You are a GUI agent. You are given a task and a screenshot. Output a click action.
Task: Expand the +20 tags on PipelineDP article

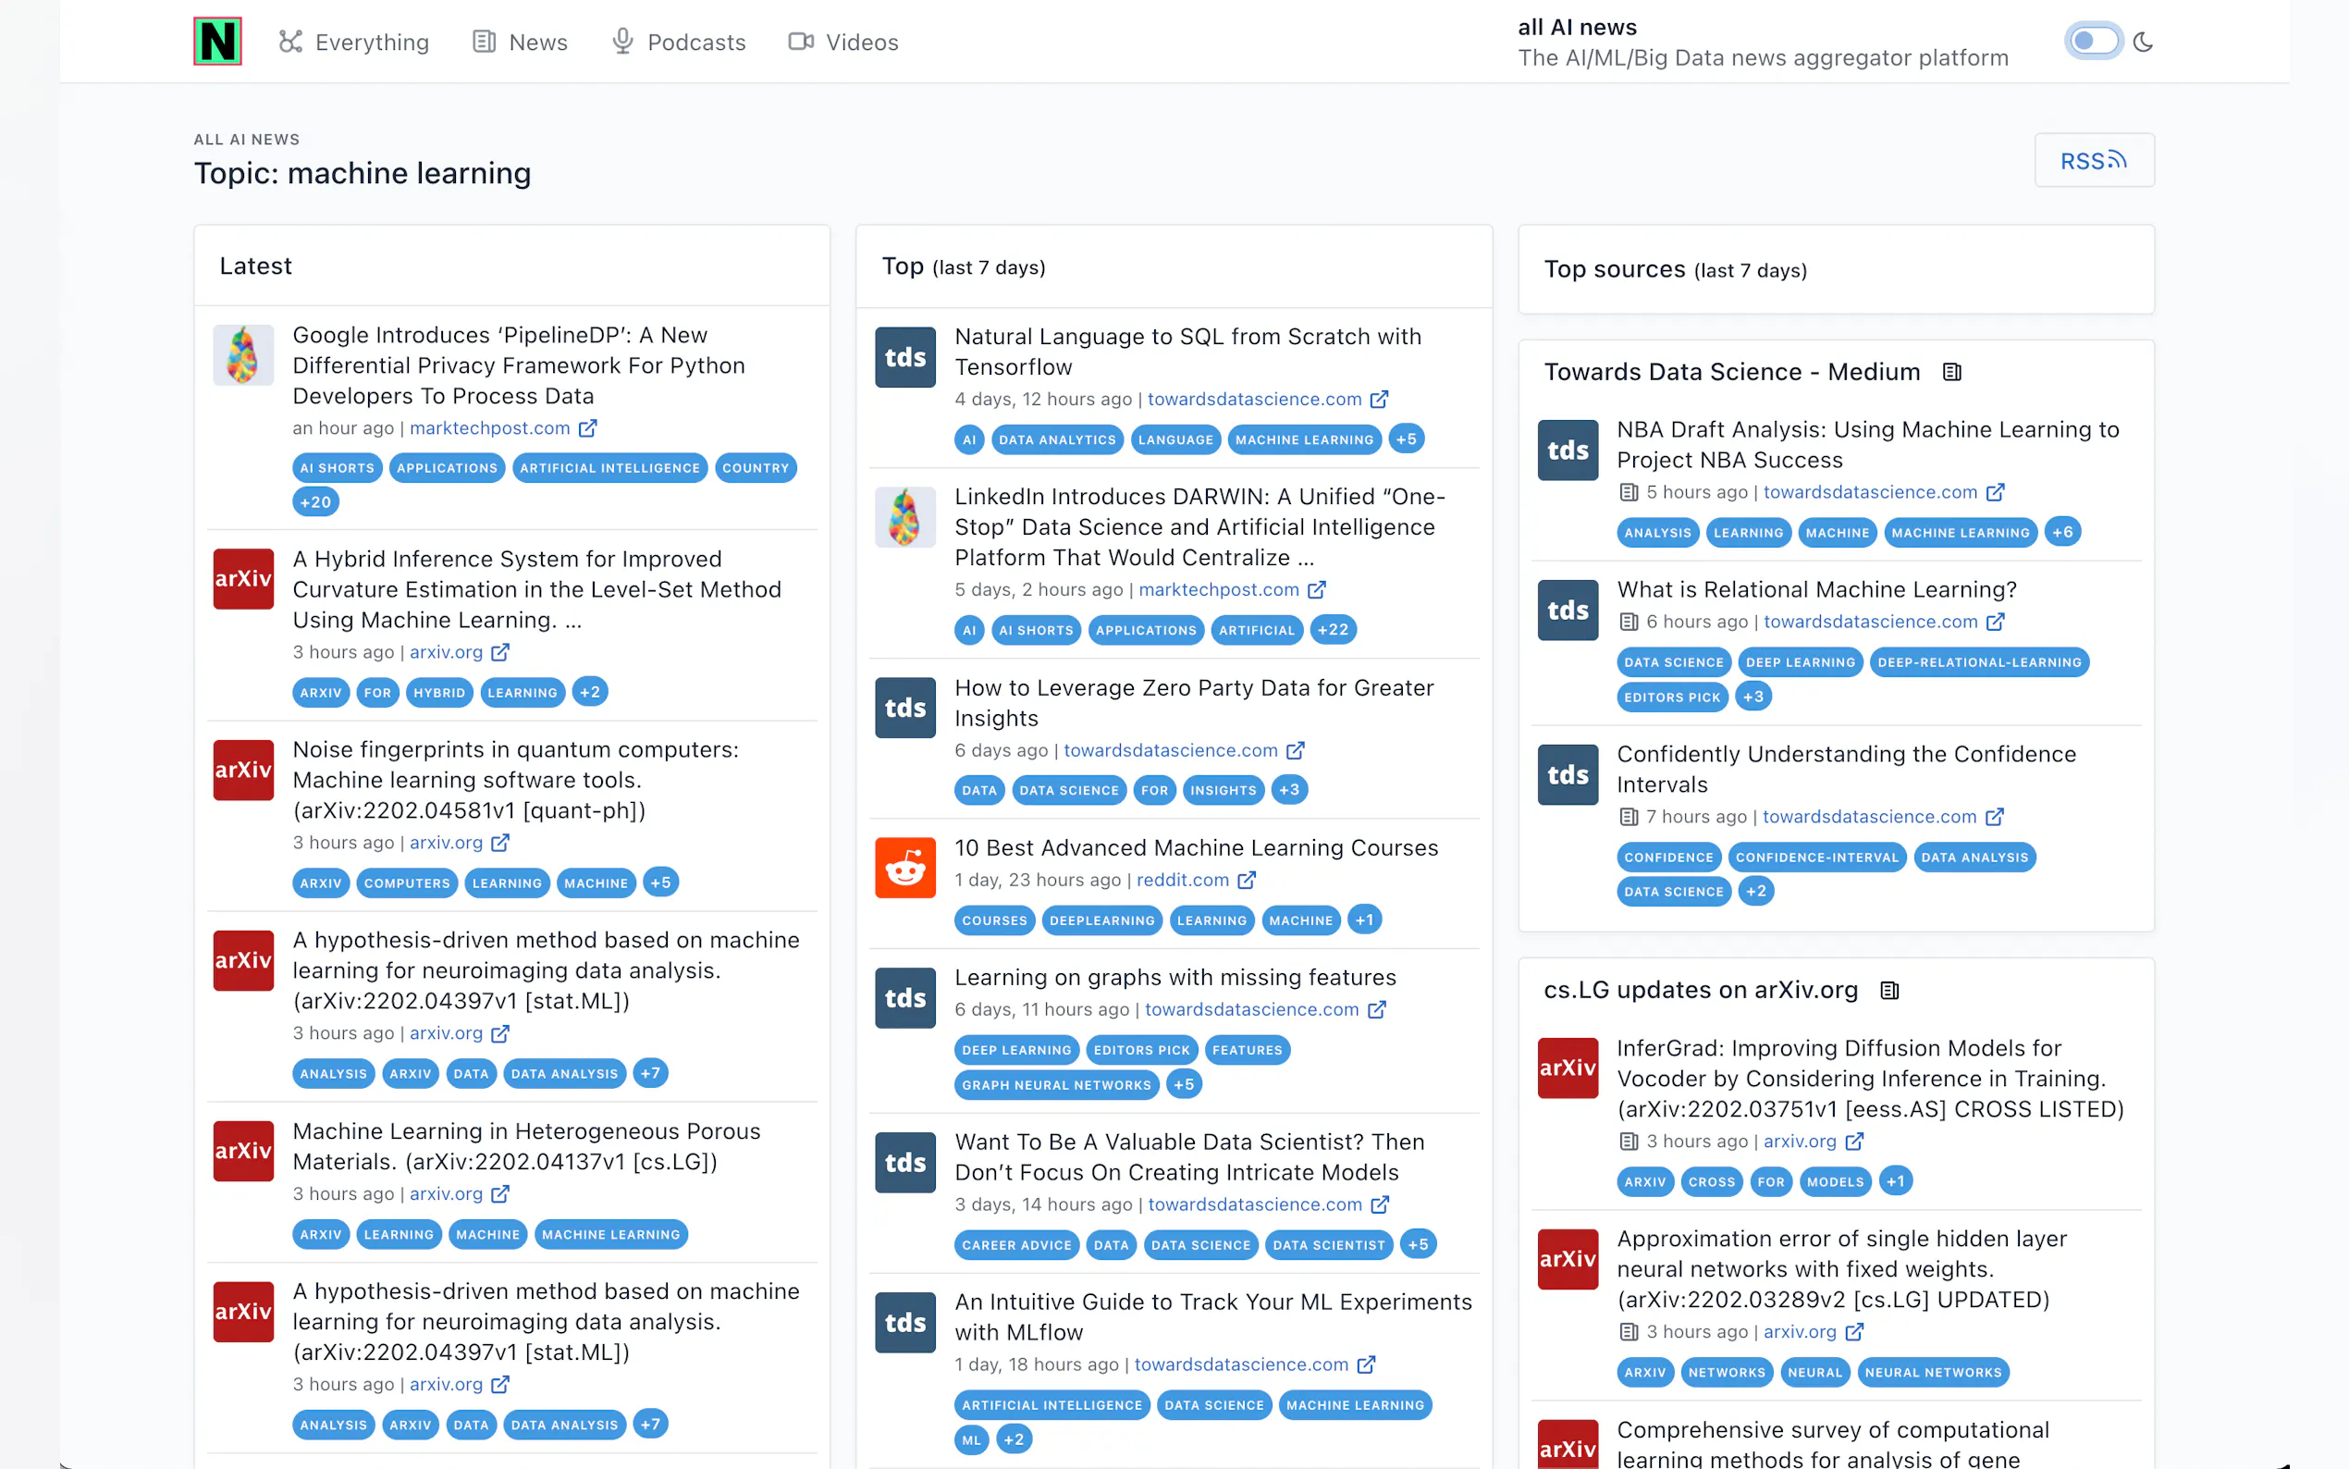315,502
